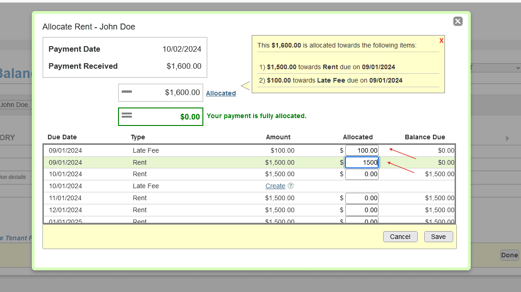The width and height of the screenshot is (521, 292).
Task: Dismiss the yellow allocation details tooltip
Action: [441, 41]
